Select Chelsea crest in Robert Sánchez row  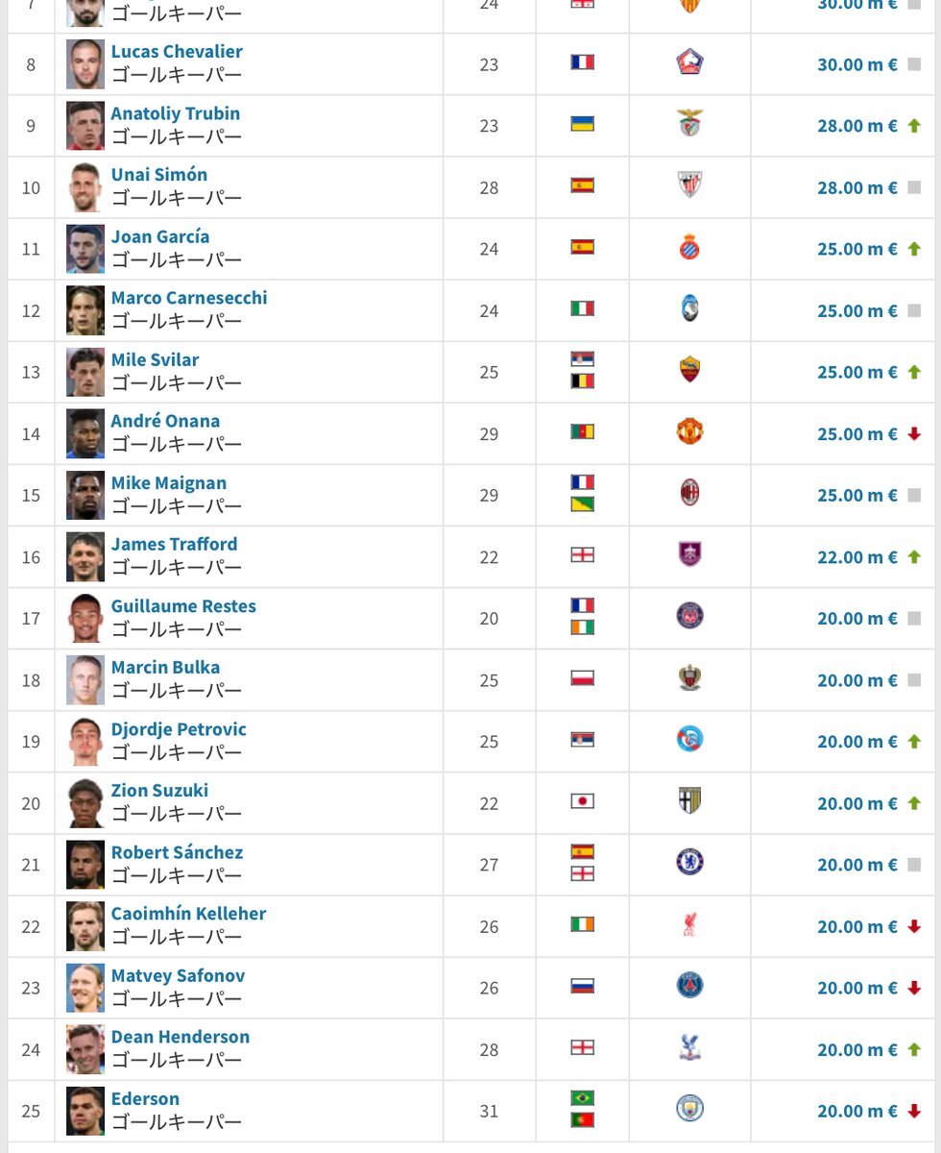pos(689,863)
